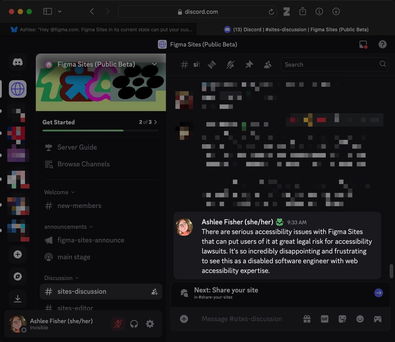The height and width of the screenshot is (342, 395).
Task: Collapse the announcements category
Action: [x=68, y=227]
